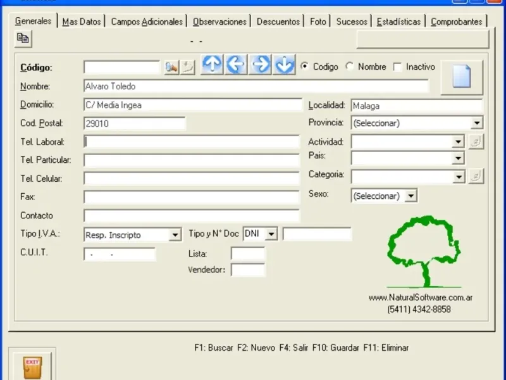Open the Foto tab

pyautogui.click(x=318, y=22)
